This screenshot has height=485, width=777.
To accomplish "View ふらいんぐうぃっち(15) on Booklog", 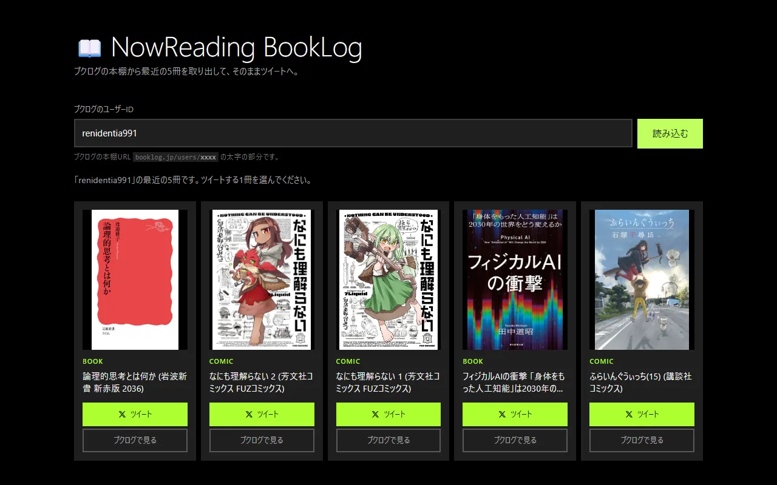I will (x=642, y=440).
